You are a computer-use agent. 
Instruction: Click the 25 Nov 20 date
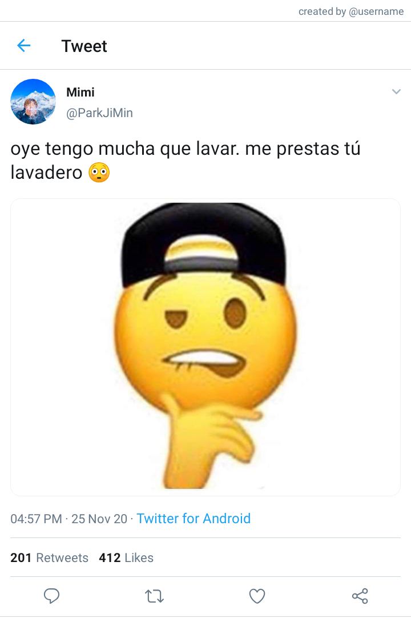[99, 519]
